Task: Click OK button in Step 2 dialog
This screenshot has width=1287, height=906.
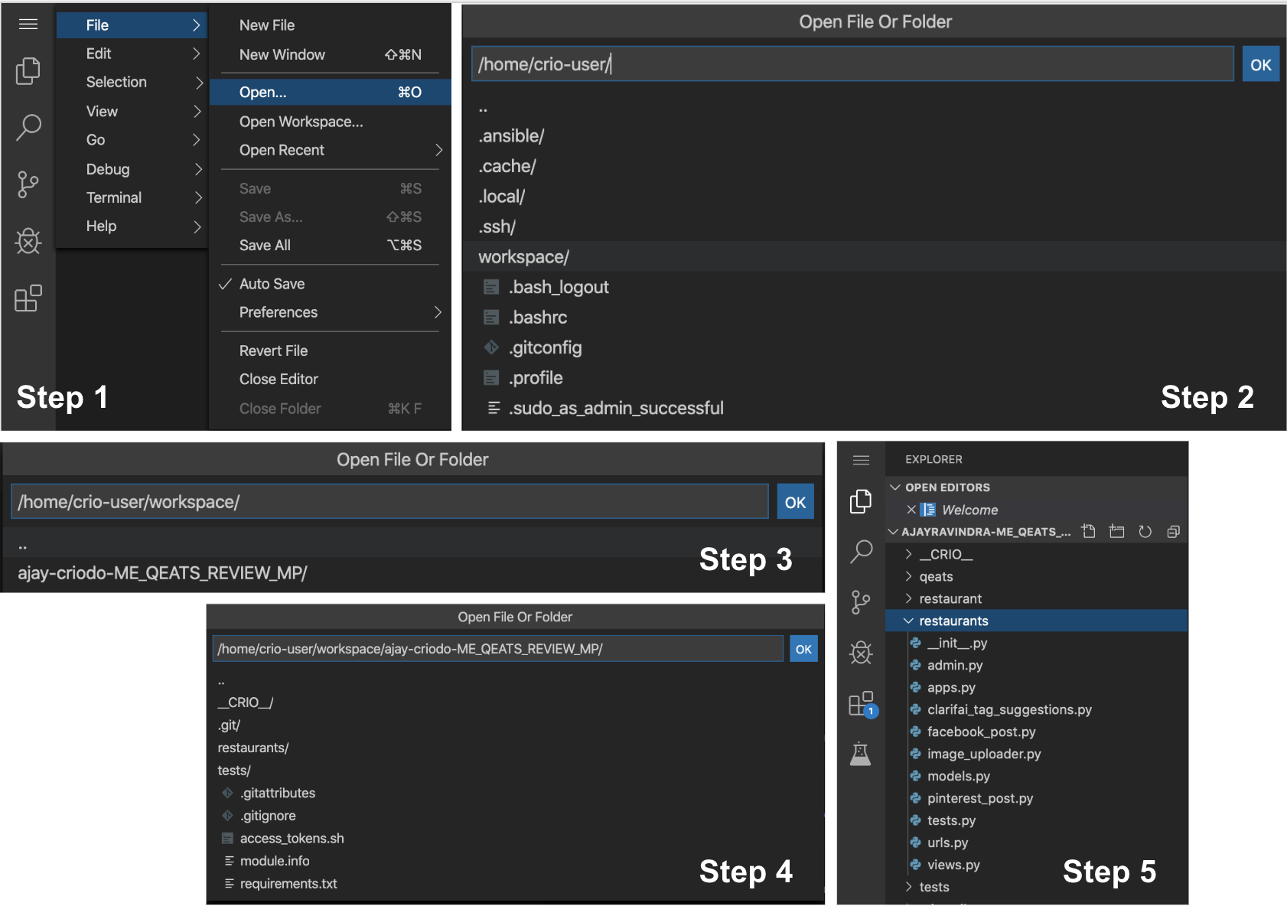Action: pyautogui.click(x=1260, y=64)
